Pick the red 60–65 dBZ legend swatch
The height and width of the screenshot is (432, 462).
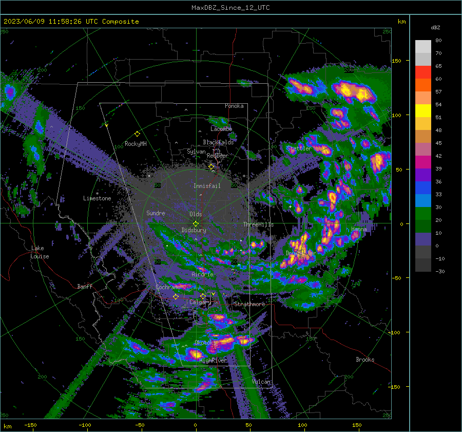[x=423, y=72]
